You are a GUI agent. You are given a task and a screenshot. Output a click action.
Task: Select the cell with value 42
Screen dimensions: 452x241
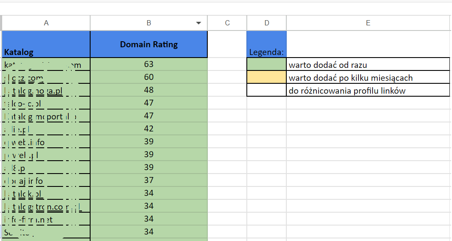click(x=149, y=129)
